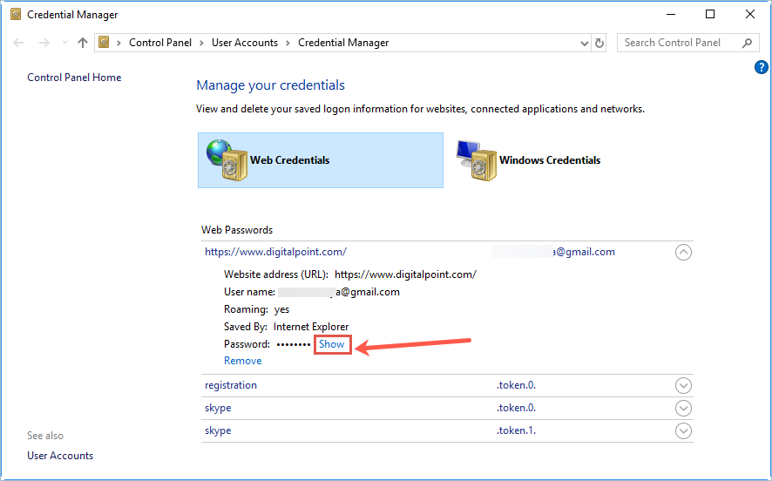This screenshot has width=772, height=481.
Task: Refresh the Credential Manager page
Action: pos(599,44)
